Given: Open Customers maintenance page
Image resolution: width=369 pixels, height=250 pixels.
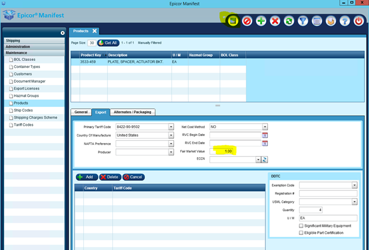Looking at the screenshot, I should coord(23,74).
